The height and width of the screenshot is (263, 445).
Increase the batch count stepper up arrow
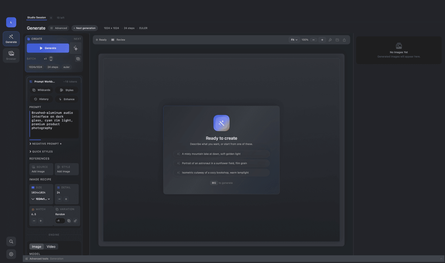[51, 58]
